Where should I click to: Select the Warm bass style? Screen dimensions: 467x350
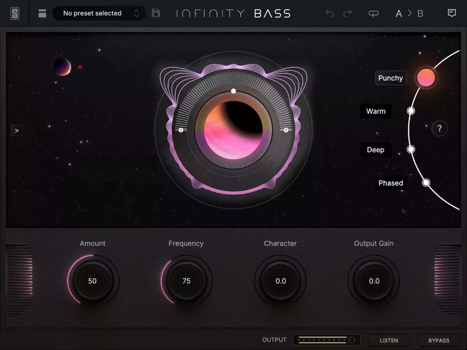(376, 111)
